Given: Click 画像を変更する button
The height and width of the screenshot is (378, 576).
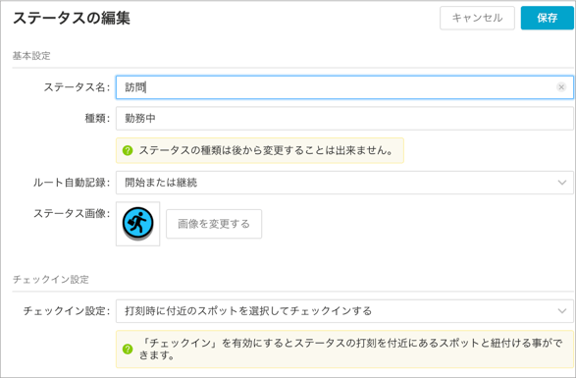Looking at the screenshot, I should tap(214, 224).
